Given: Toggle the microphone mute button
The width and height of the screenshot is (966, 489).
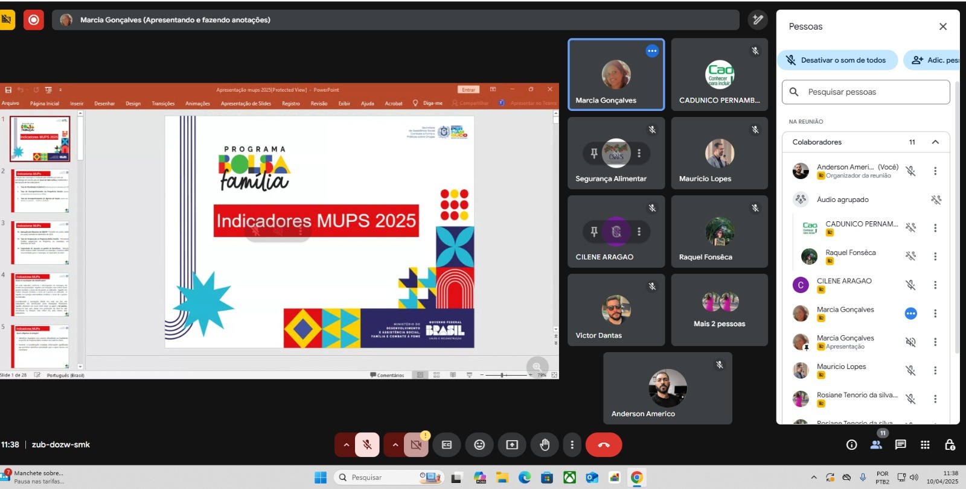Looking at the screenshot, I should coord(367,445).
